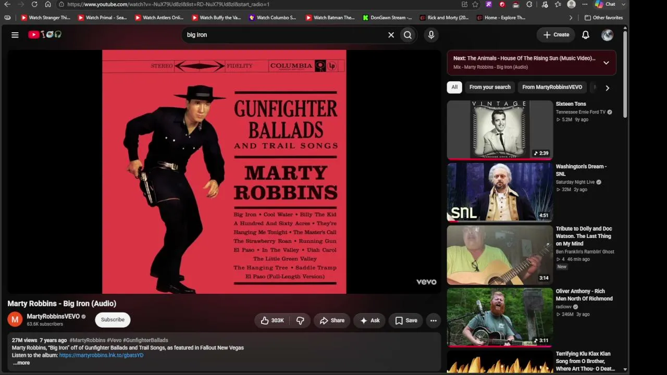667x375 pixels.
Task: Open Watch Antlers Online bookmark
Action: [x=159, y=18]
